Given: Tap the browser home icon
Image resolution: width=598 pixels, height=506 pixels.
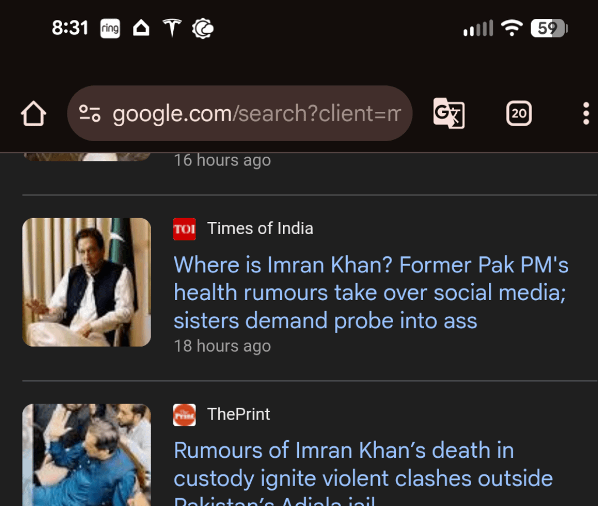Looking at the screenshot, I should (34, 113).
